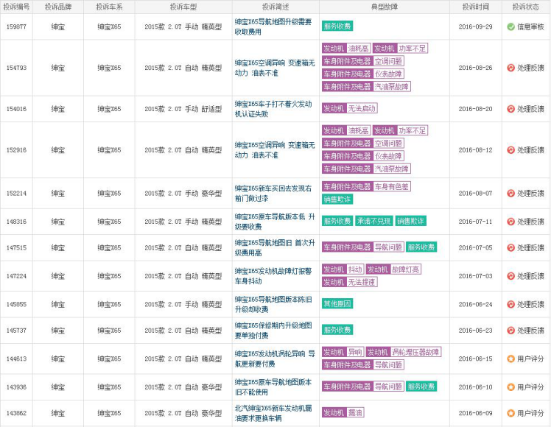This screenshot has height=427, width=551.
Task: Click the 承诺不兑现 tag
Action: point(374,221)
